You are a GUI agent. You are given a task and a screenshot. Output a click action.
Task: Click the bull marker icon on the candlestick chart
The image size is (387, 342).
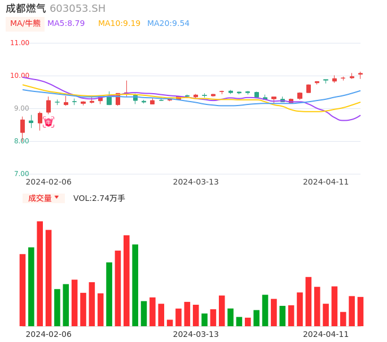(49, 122)
